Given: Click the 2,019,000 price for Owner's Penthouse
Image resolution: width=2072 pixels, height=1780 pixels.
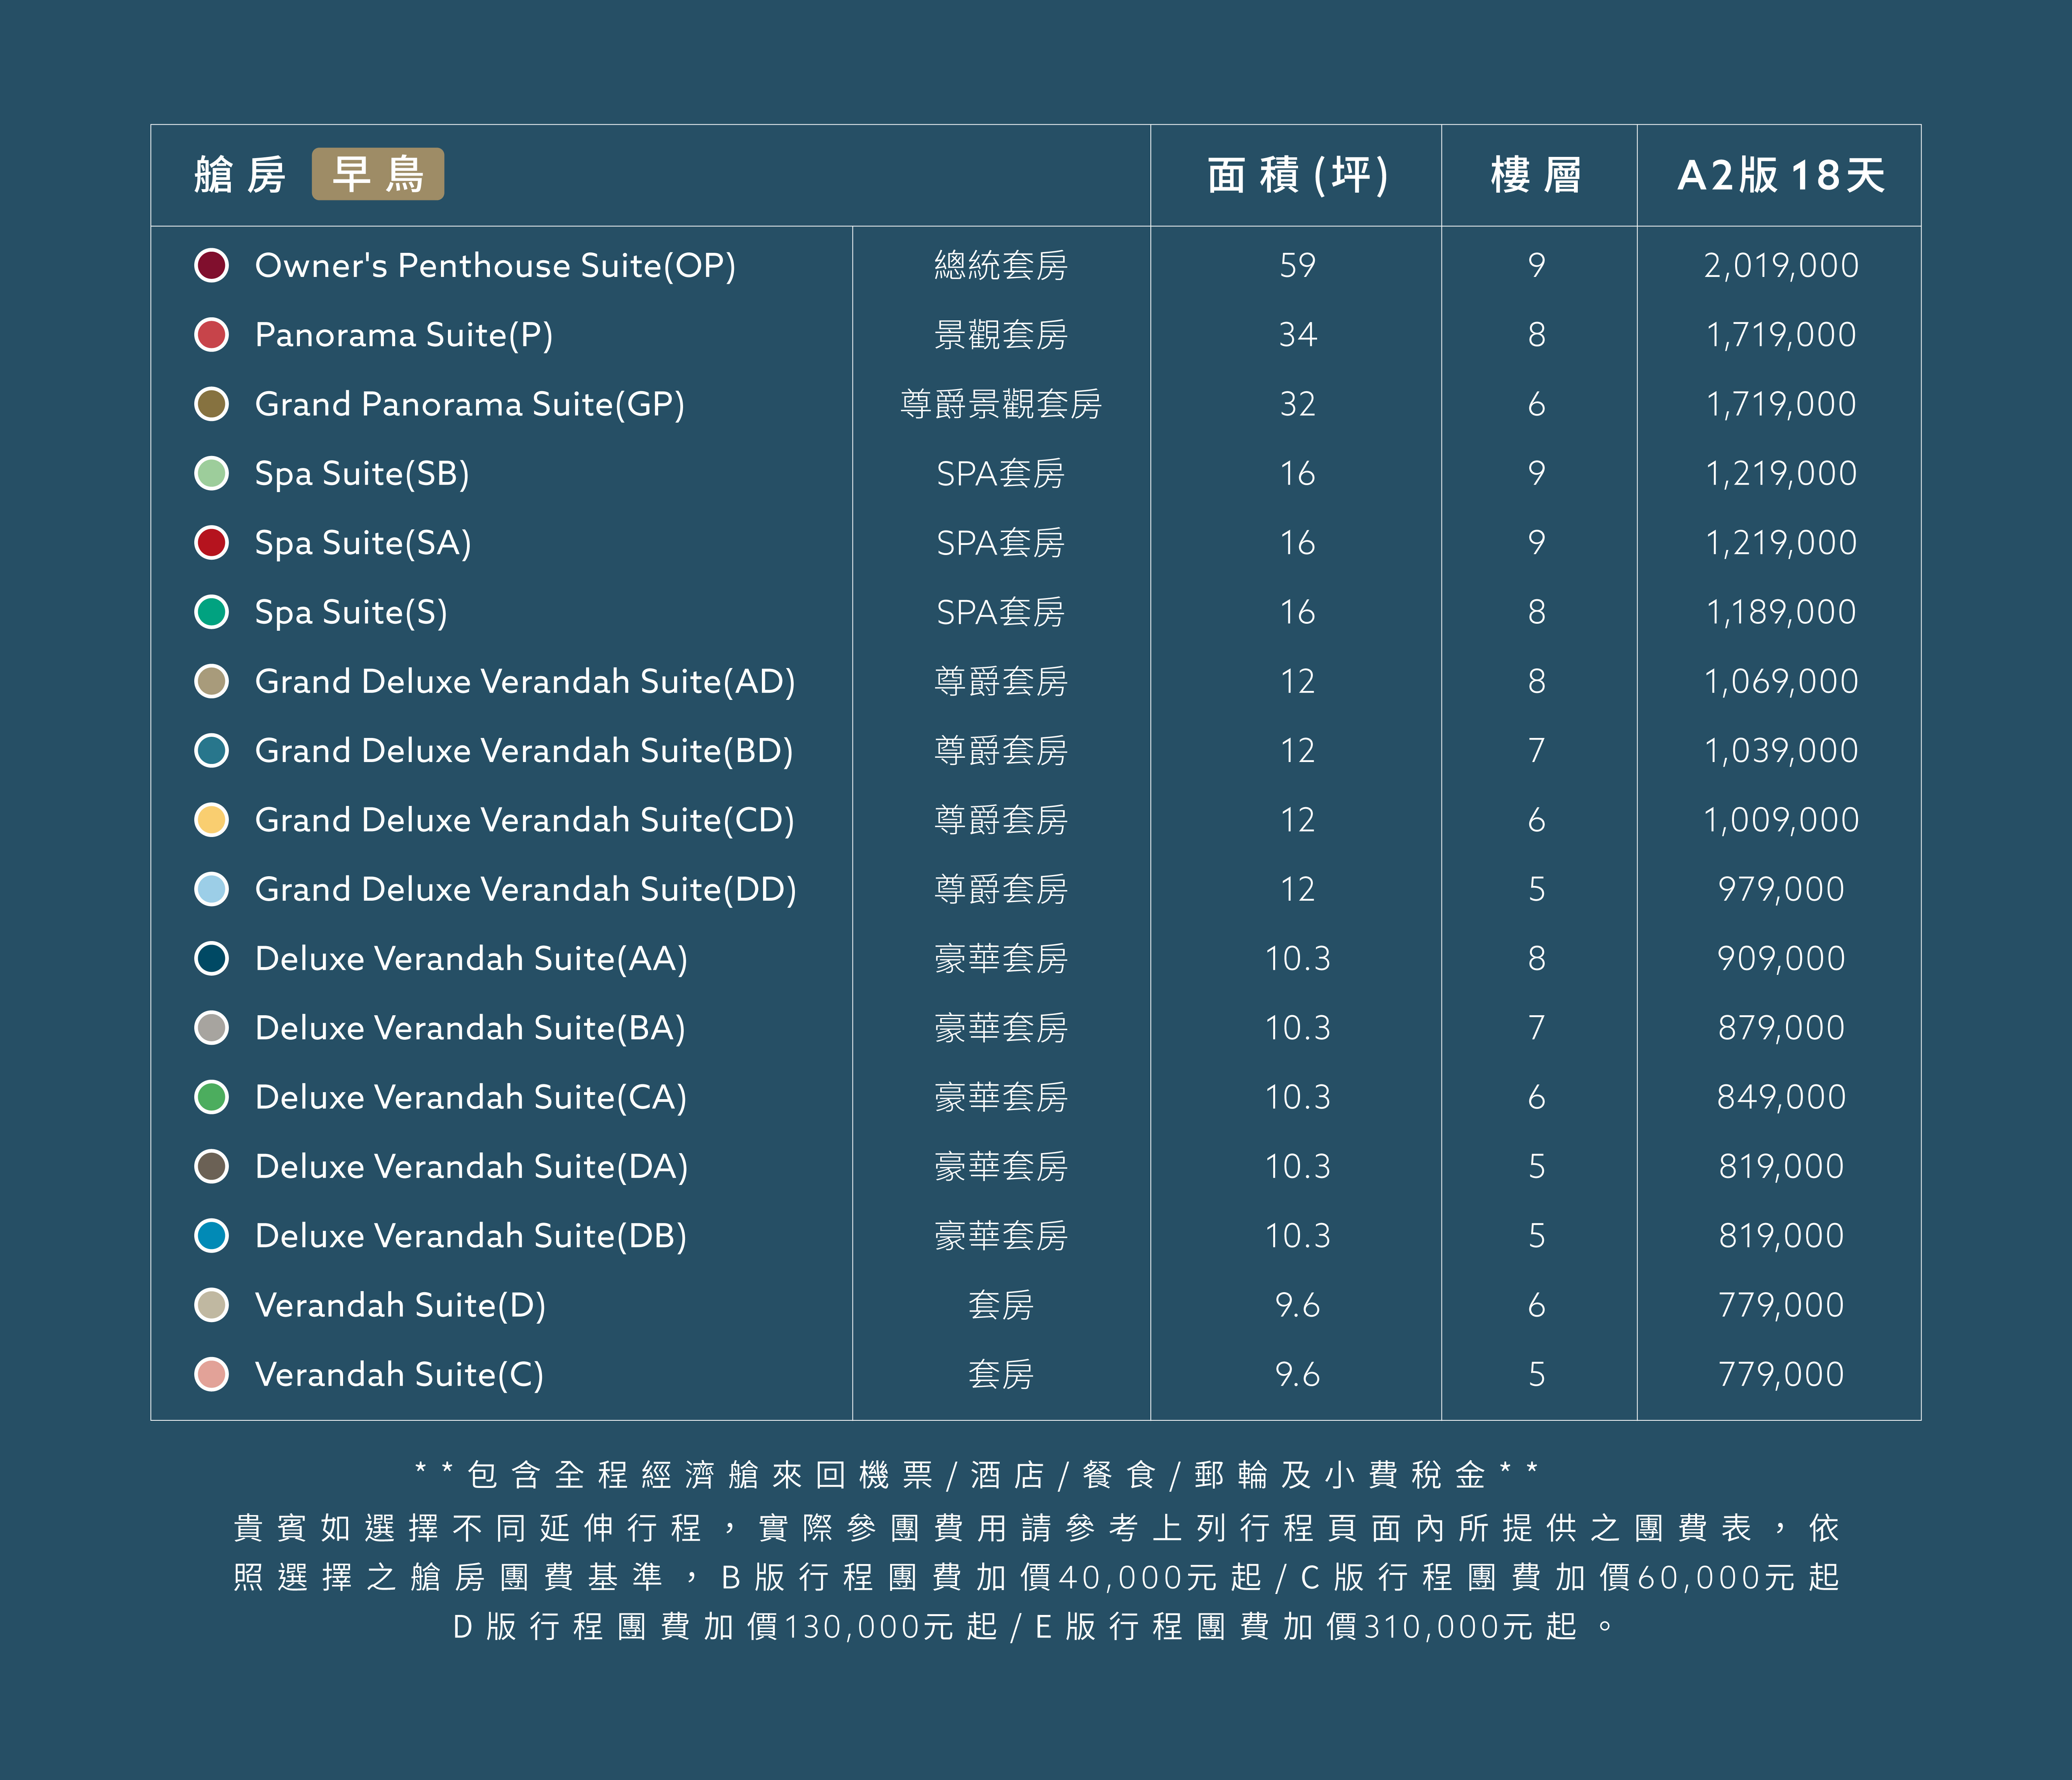Looking at the screenshot, I should [1780, 266].
